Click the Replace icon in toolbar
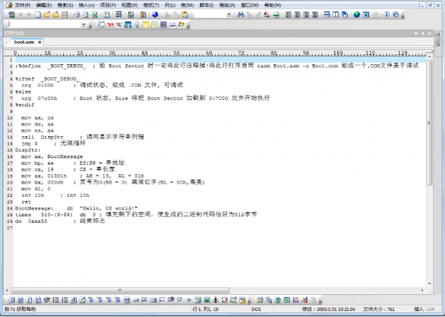The height and width of the screenshot is (317, 445). point(267,15)
